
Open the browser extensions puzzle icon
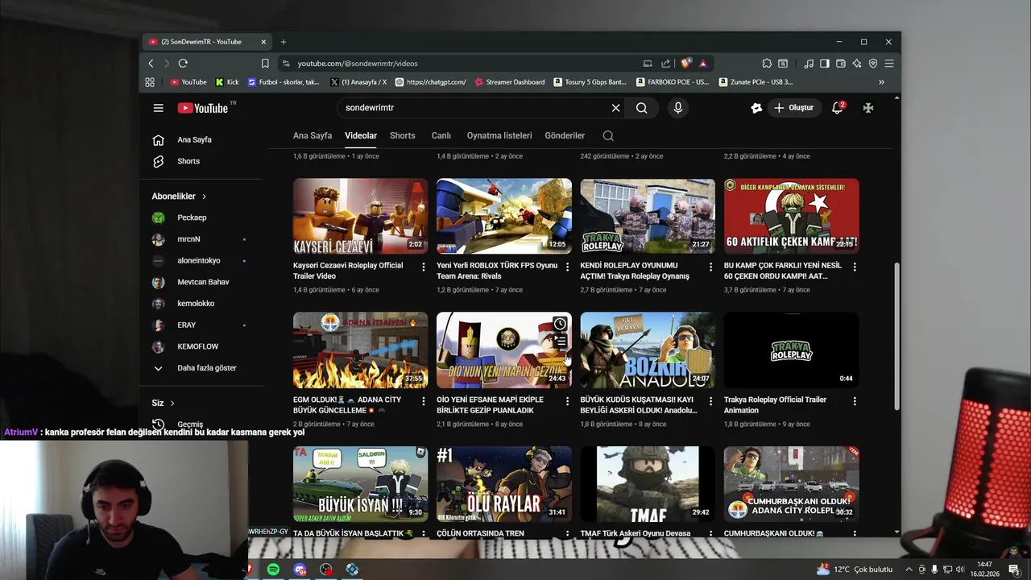click(x=767, y=64)
